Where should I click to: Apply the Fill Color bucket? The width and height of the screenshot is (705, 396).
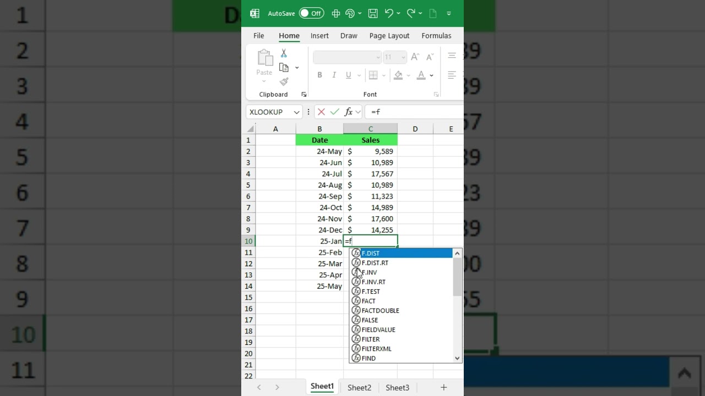pyautogui.click(x=398, y=75)
